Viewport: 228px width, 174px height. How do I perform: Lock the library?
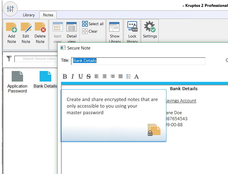coord(132,27)
